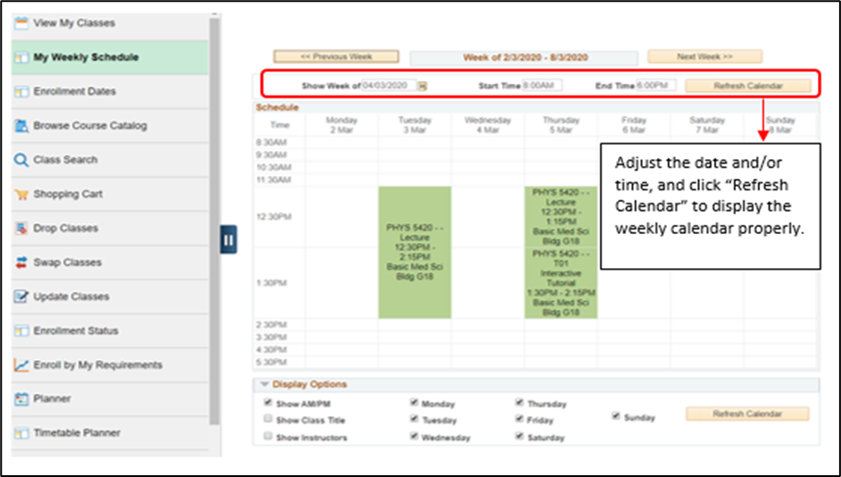This screenshot has width=841, height=477.
Task: Click the Friday 6 Mar column header
Action: coord(634,125)
